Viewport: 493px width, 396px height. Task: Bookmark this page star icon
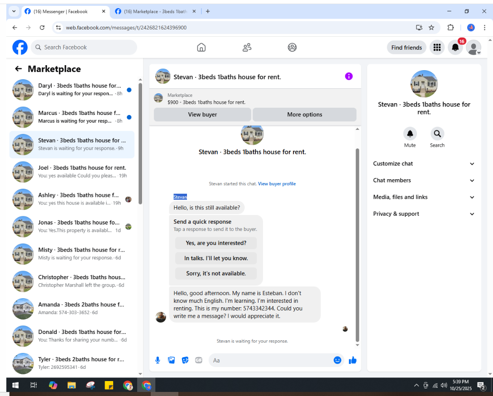tap(431, 28)
